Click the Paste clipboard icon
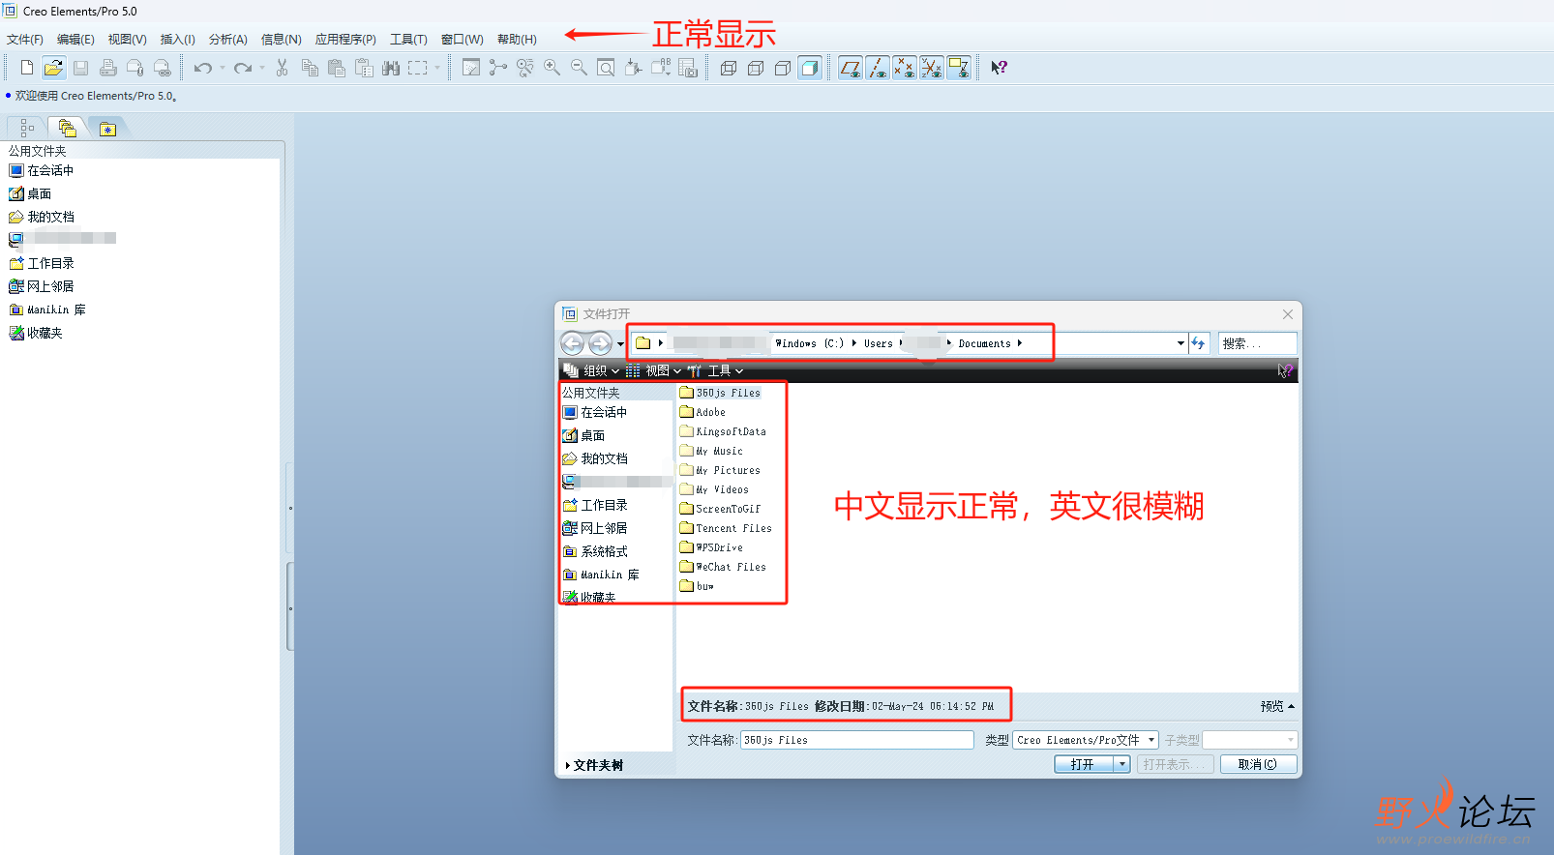The width and height of the screenshot is (1554, 855). [337, 68]
